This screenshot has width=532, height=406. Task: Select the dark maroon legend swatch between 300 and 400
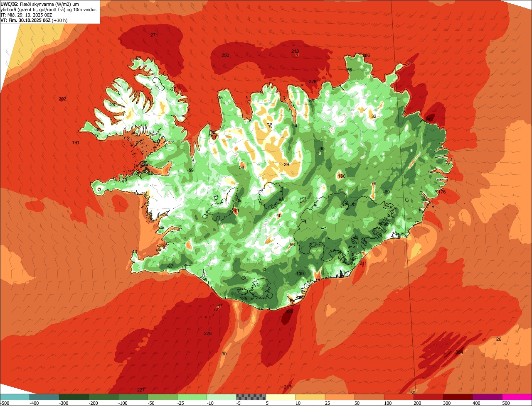458,397
